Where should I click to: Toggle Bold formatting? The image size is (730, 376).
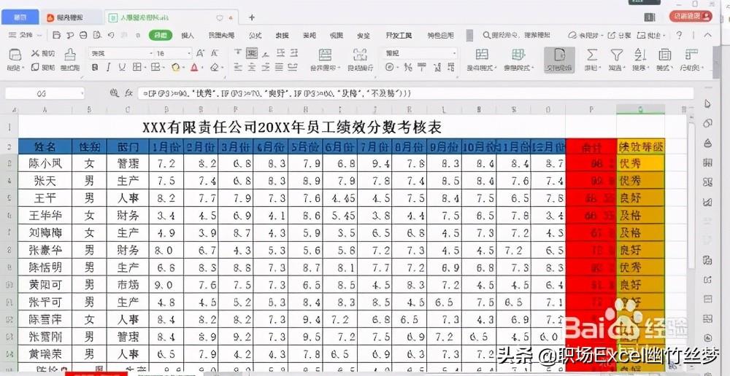tap(95, 67)
